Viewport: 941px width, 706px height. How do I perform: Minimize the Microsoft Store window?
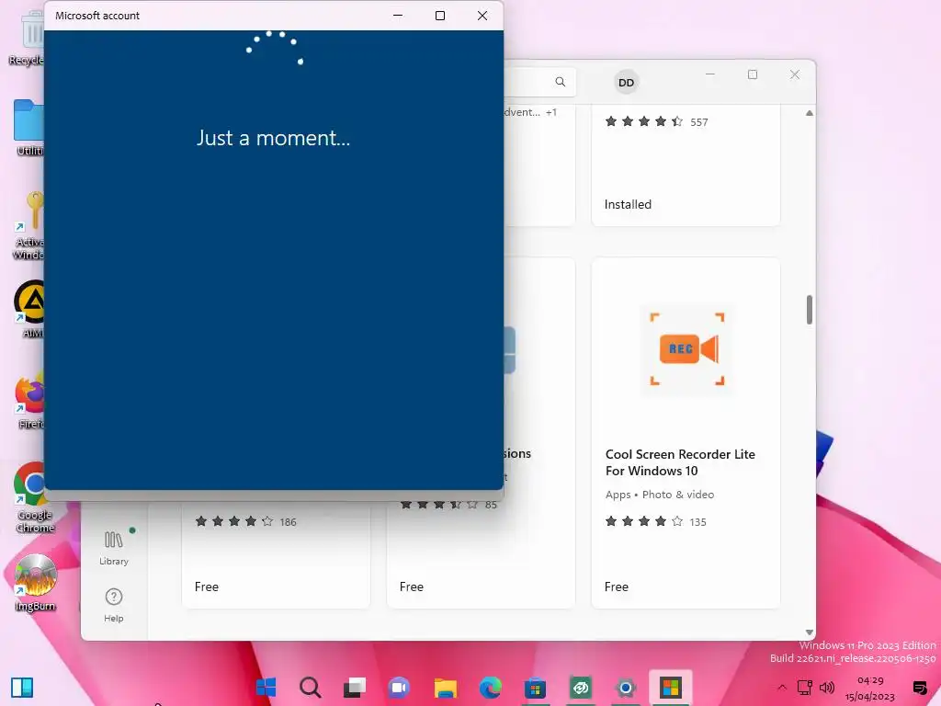(x=710, y=74)
